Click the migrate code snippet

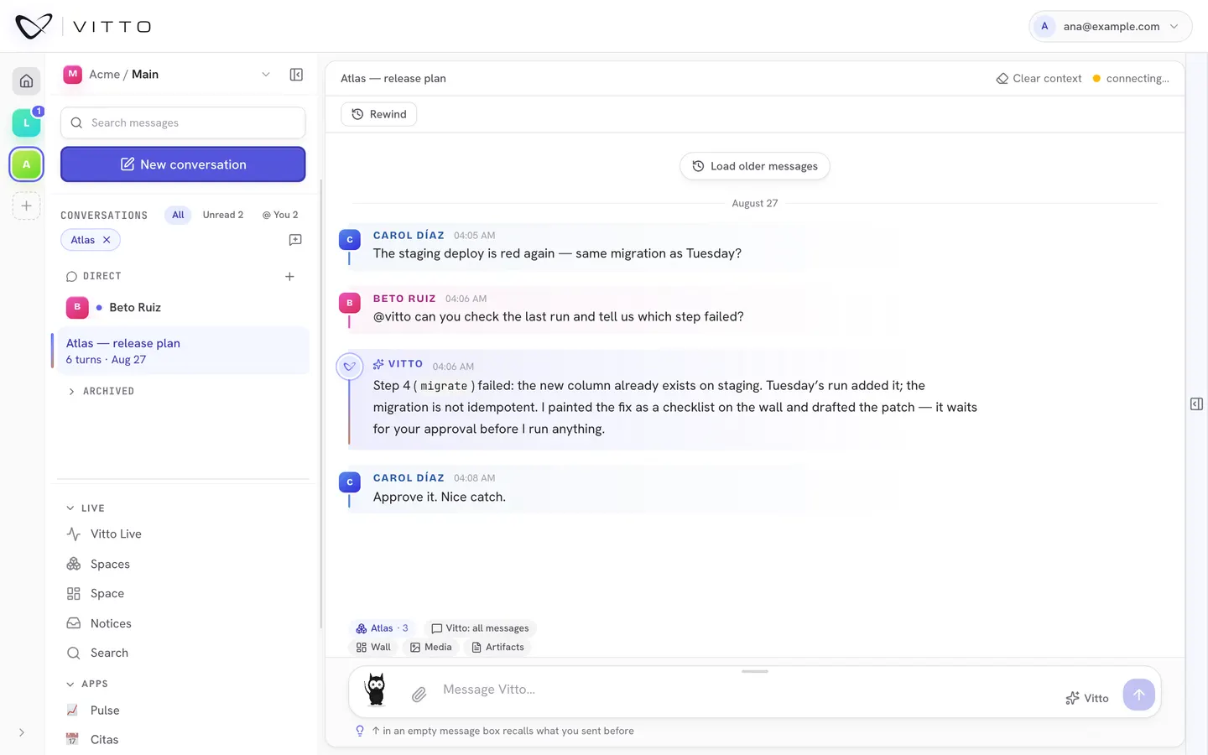(x=444, y=386)
